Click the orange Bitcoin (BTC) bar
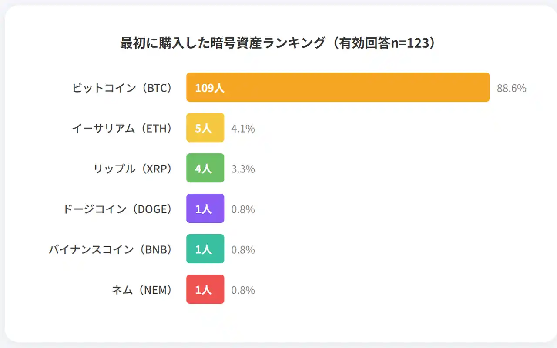 pyautogui.click(x=338, y=87)
